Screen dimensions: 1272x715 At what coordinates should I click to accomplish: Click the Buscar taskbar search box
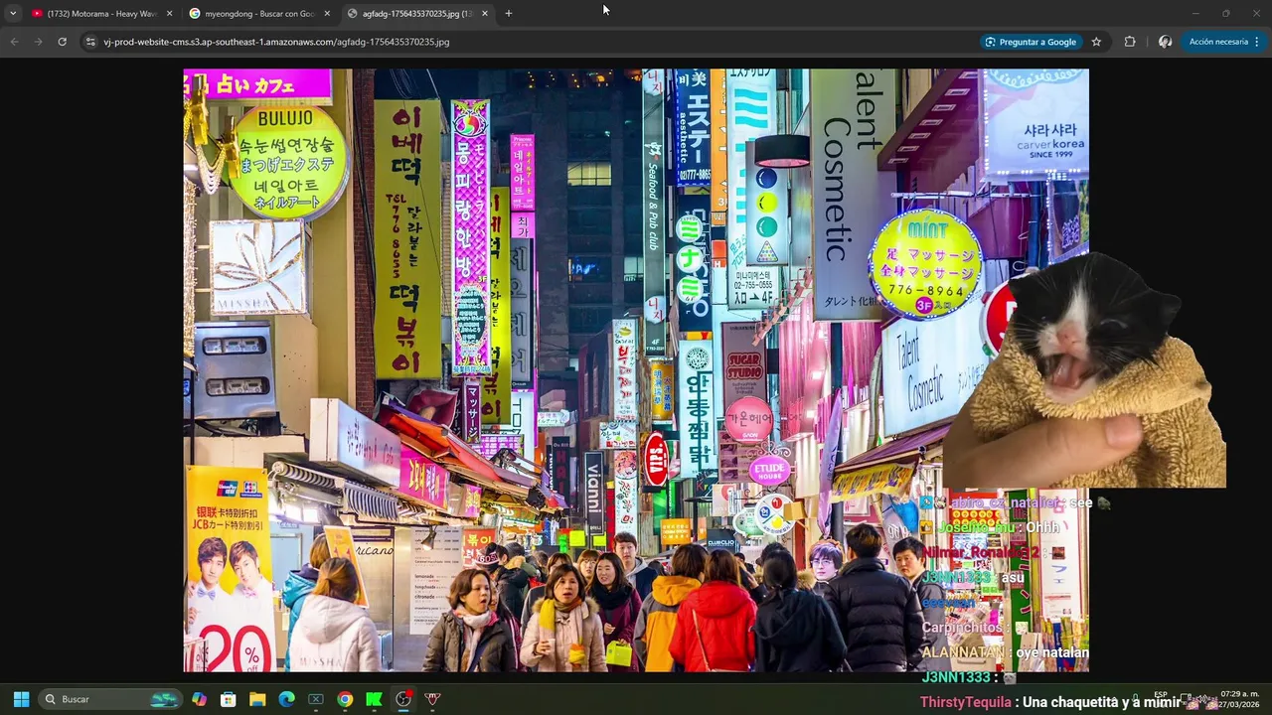(109, 699)
